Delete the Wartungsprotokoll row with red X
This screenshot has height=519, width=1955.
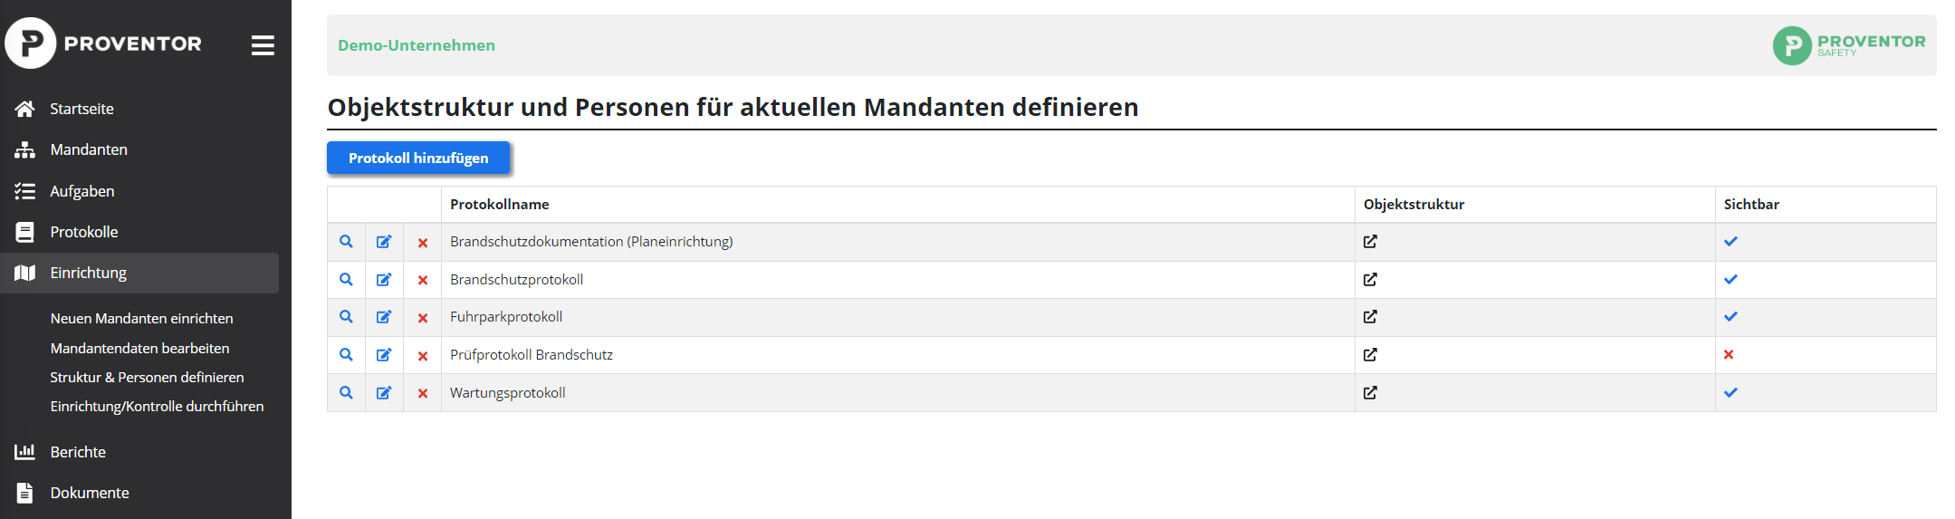(x=423, y=393)
